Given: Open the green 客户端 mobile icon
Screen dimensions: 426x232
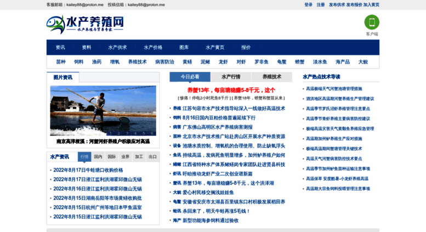Looking at the screenshot, I should tap(372, 22).
